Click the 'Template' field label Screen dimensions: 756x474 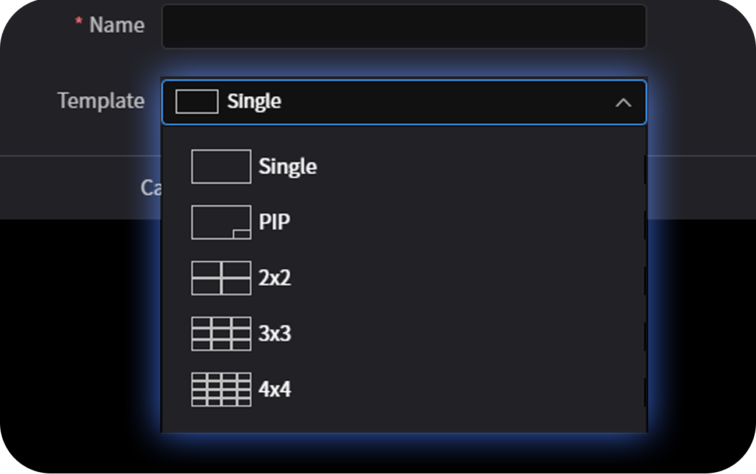tap(101, 101)
